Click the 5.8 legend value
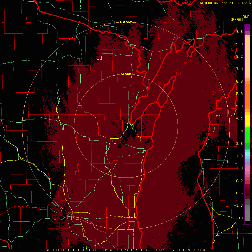The height and width of the screenshot is (252, 252). [x=239, y=94]
